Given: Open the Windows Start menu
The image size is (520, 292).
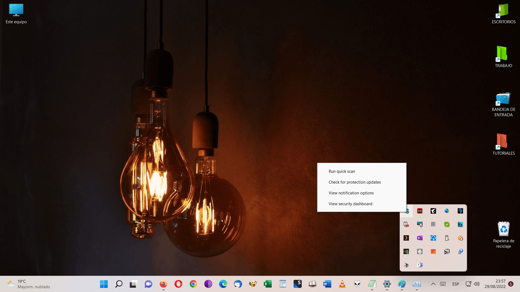Looking at the screenshot, I should click(x=104, y=284).
